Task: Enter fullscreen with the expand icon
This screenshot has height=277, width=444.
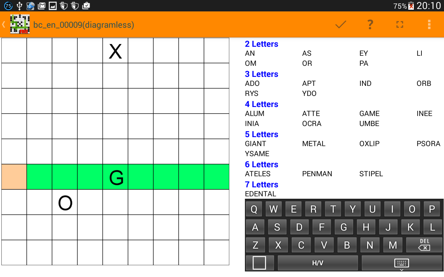Action: tap(399, 24)
